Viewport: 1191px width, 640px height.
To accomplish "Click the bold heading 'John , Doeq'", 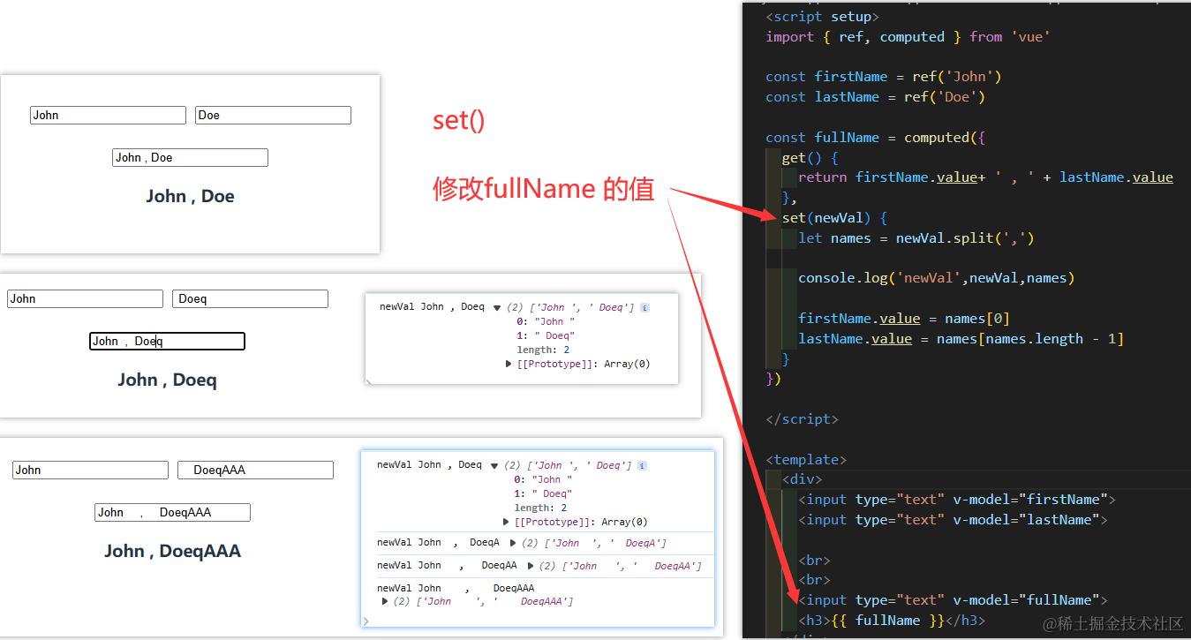I will tap(167, 380).
